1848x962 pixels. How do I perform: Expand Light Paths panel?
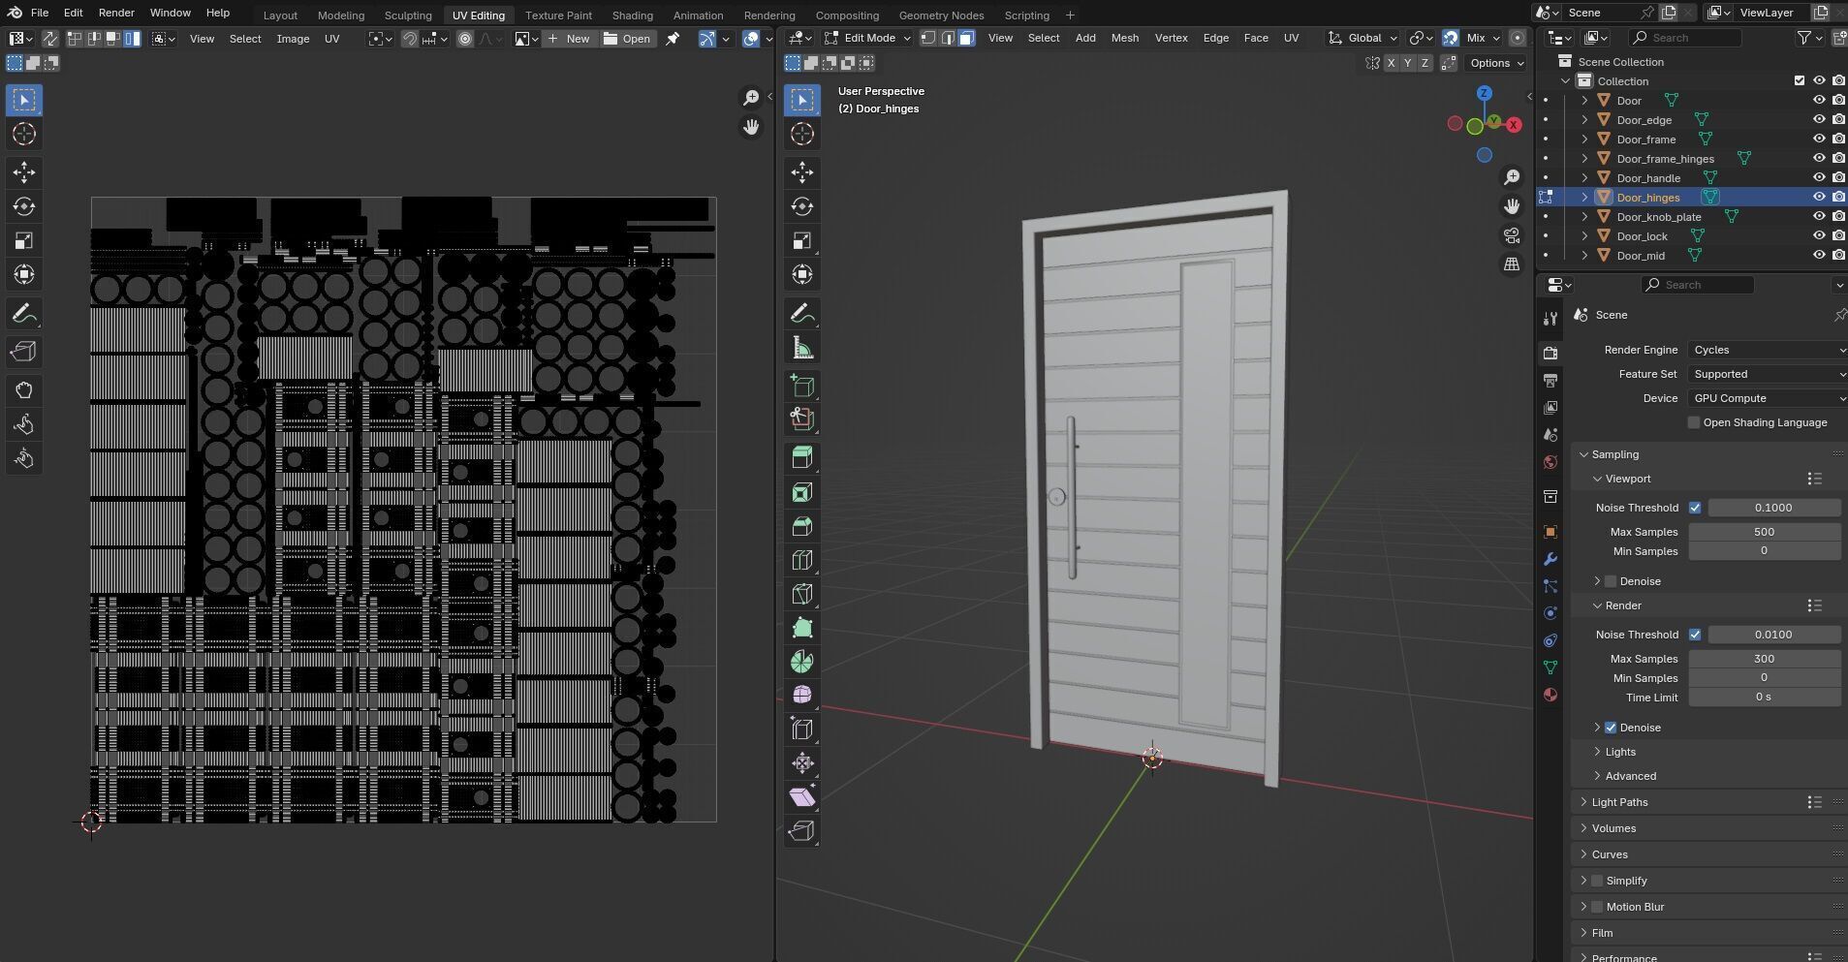[1618, 802]
